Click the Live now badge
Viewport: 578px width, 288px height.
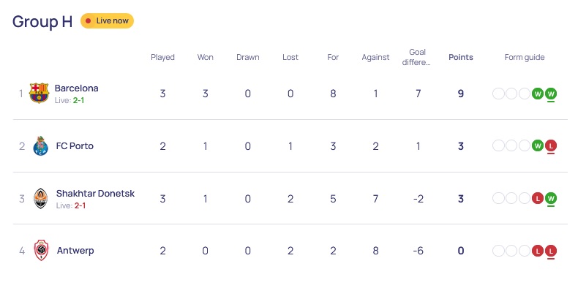coord(108,21)
